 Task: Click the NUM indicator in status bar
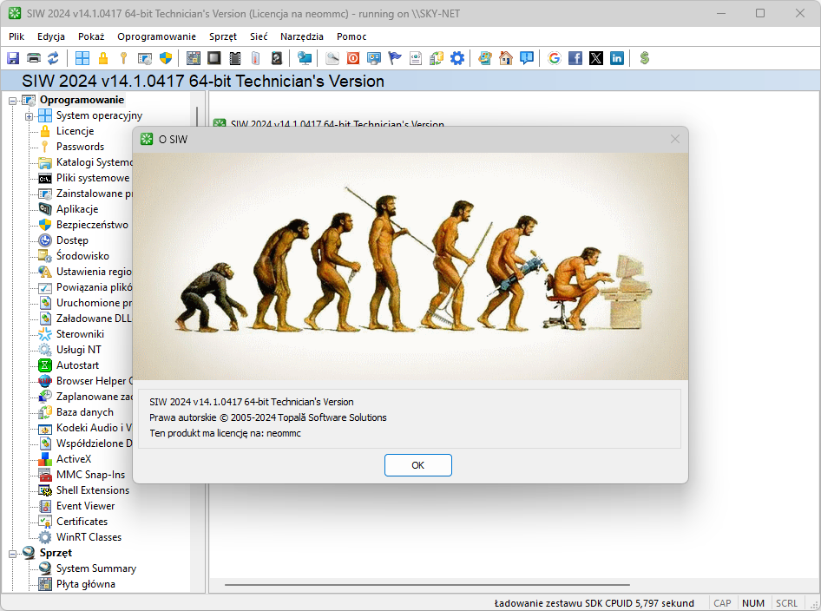[753, 603]
